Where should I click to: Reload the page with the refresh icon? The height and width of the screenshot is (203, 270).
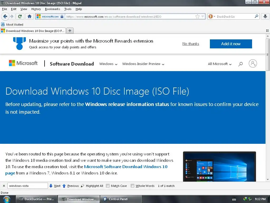[20, 16]
